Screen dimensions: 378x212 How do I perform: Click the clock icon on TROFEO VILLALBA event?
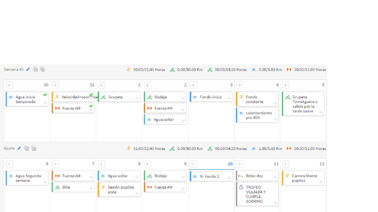(241, 187)
